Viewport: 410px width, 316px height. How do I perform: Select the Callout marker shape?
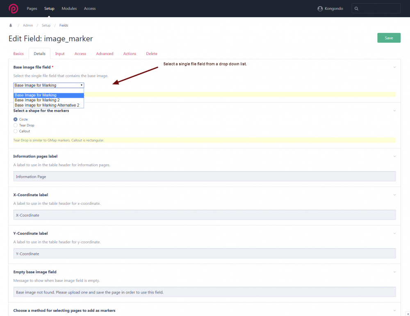tap(16, 131)
